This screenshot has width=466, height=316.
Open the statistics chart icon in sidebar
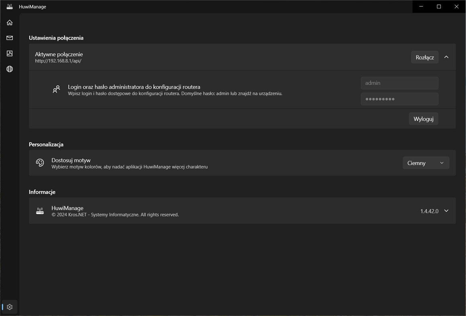click(9, 53)
